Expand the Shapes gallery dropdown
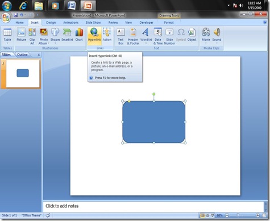This screenshot has width=270, height=221. point(55,43)
